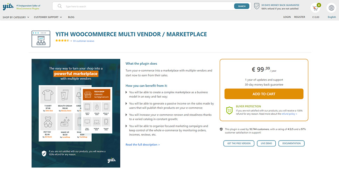339x172 pixels.
Task: Open the Documentation button
Action: 291,143
